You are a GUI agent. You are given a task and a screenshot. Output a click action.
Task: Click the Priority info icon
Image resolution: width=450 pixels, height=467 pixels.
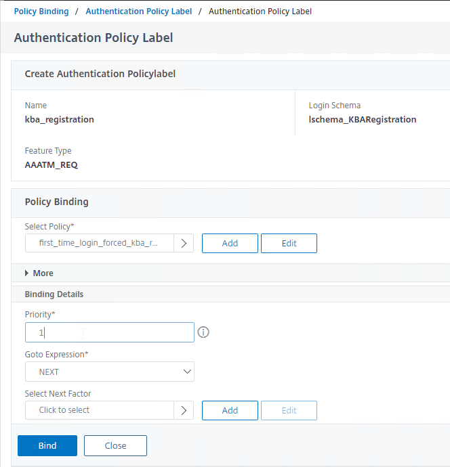[x=203, y=332]
